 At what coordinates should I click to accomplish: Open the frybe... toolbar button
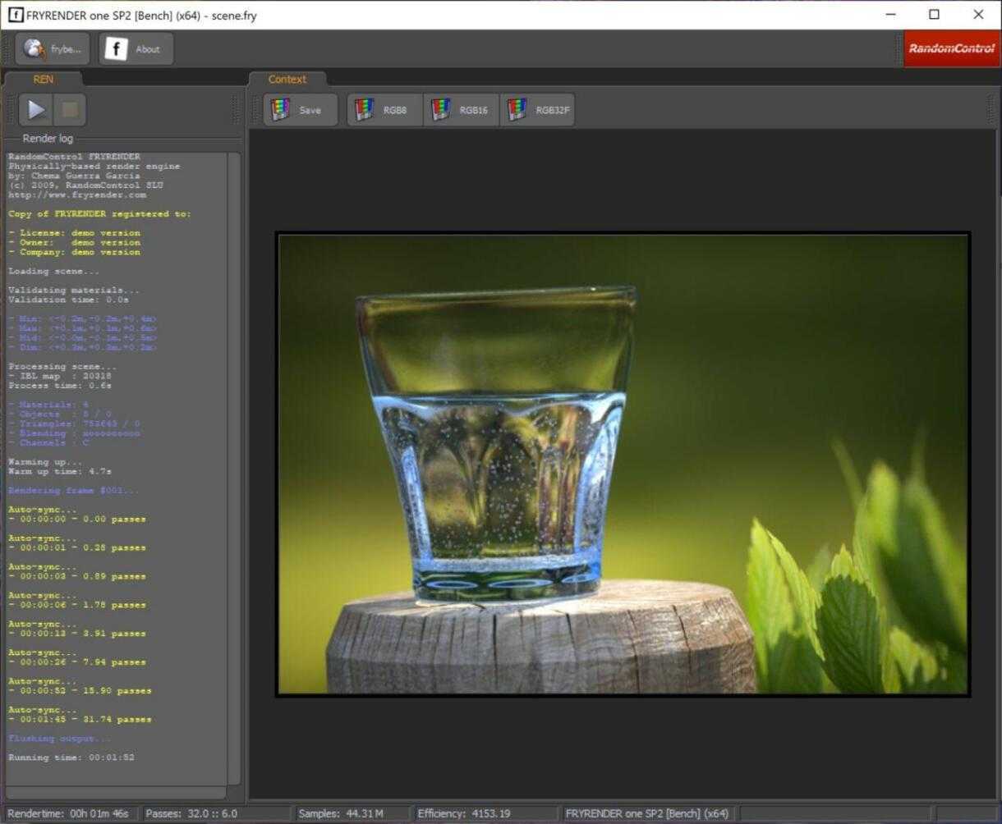tap(53, 49)
